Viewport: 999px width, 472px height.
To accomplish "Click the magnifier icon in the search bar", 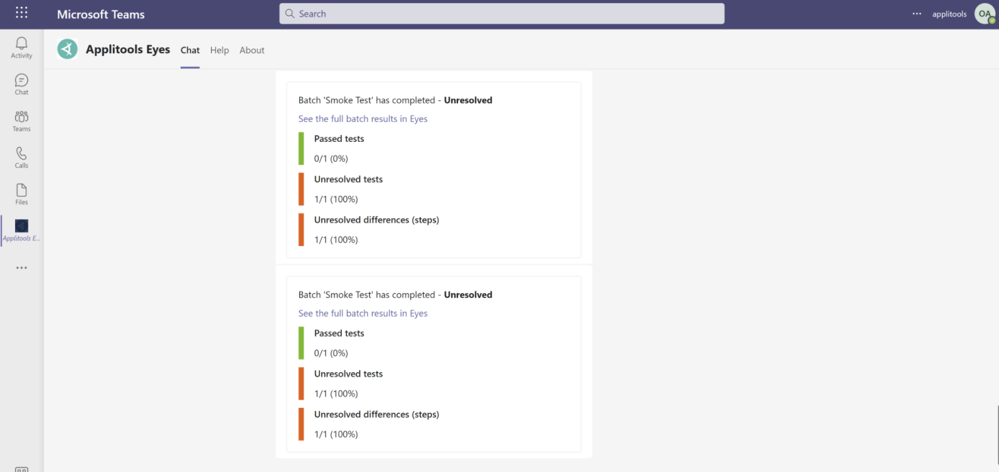I will (289, 13).
